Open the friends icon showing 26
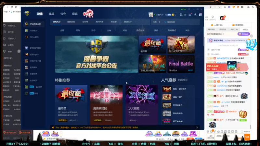The width and height of the screenshot is (260, 146). [183, 15]
